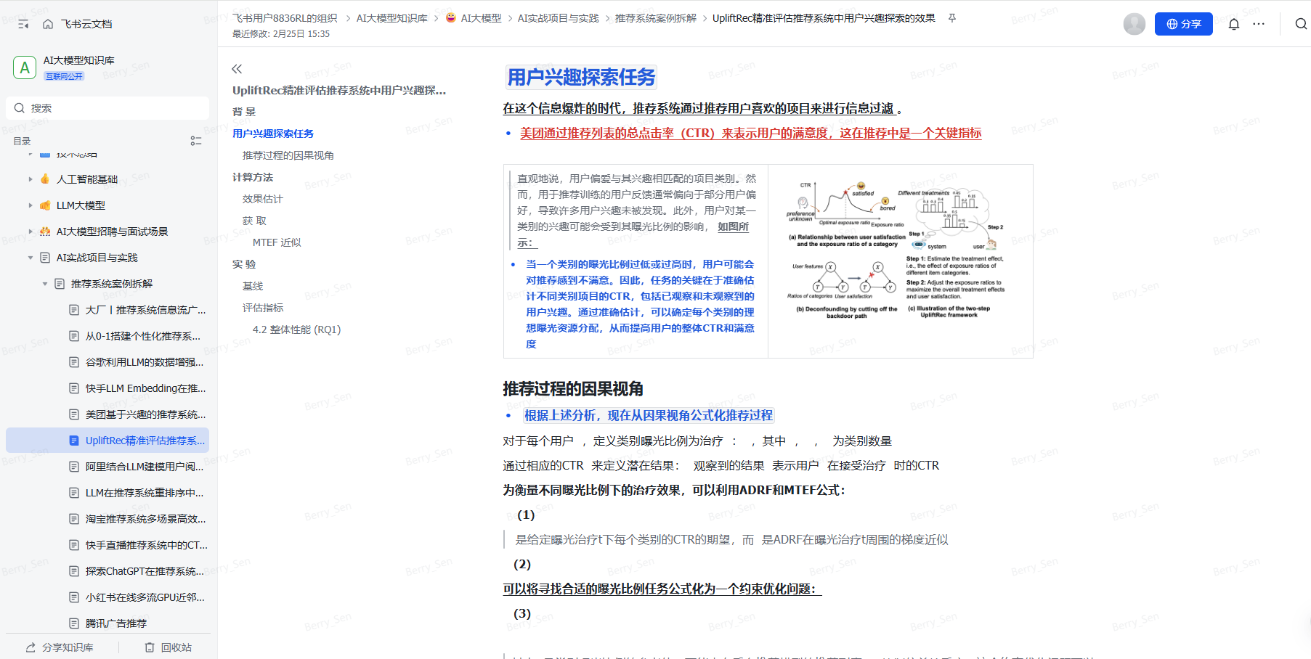Open 快手LLM Embedding在推 document
This screenshot has width=1311, height=659.
click(x=146, y=388)
